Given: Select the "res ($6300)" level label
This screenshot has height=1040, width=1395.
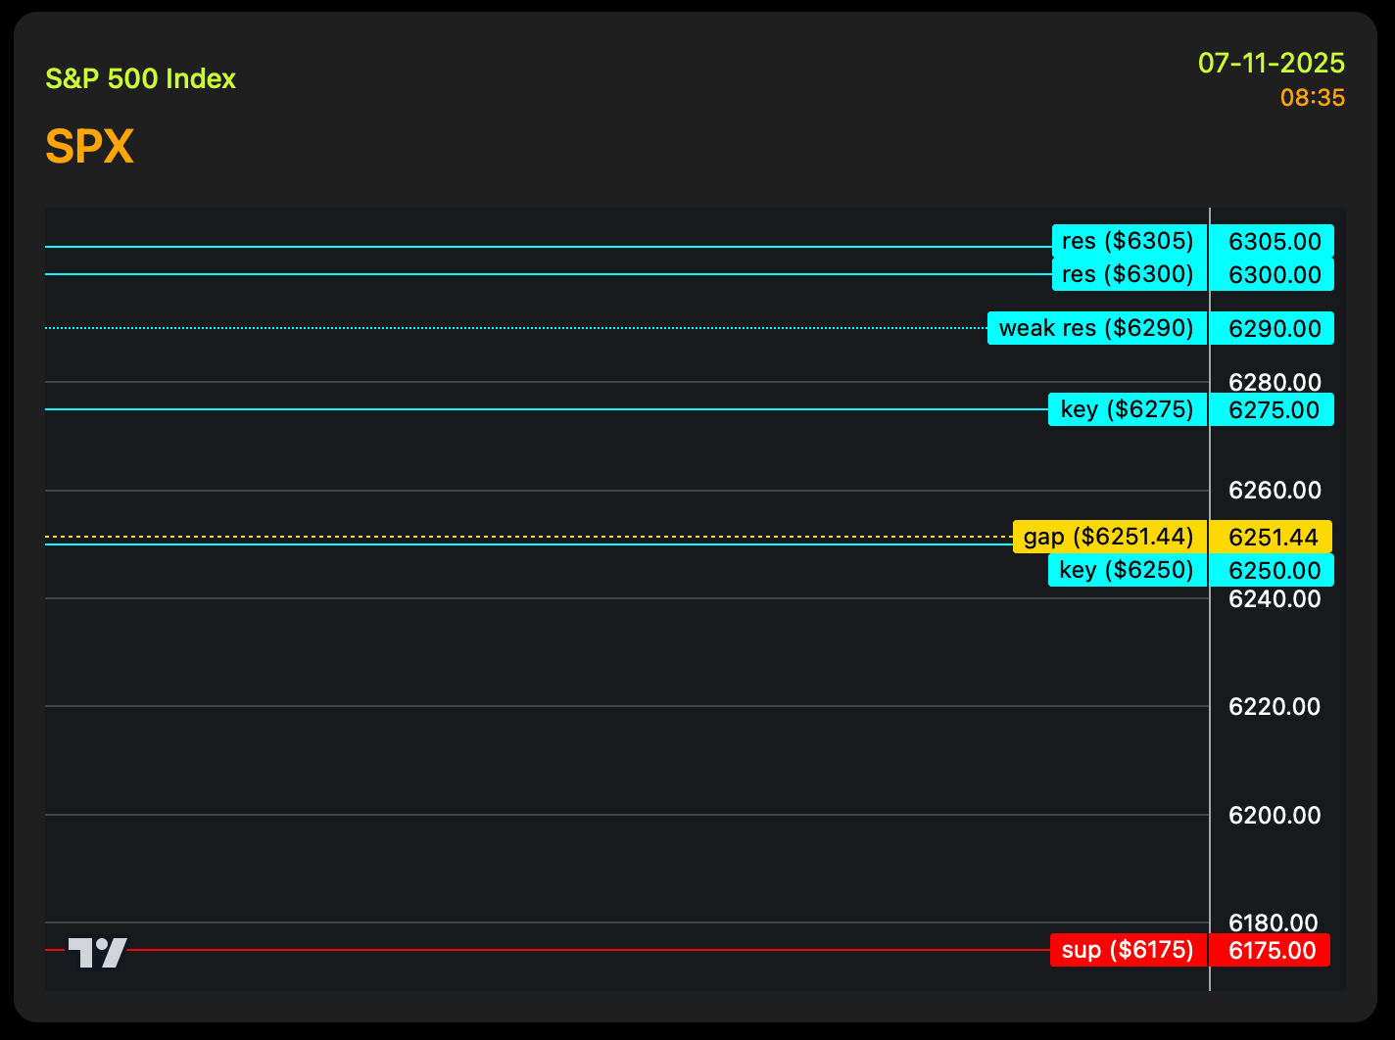Looking at the screenshot, I should point(1130,274).
